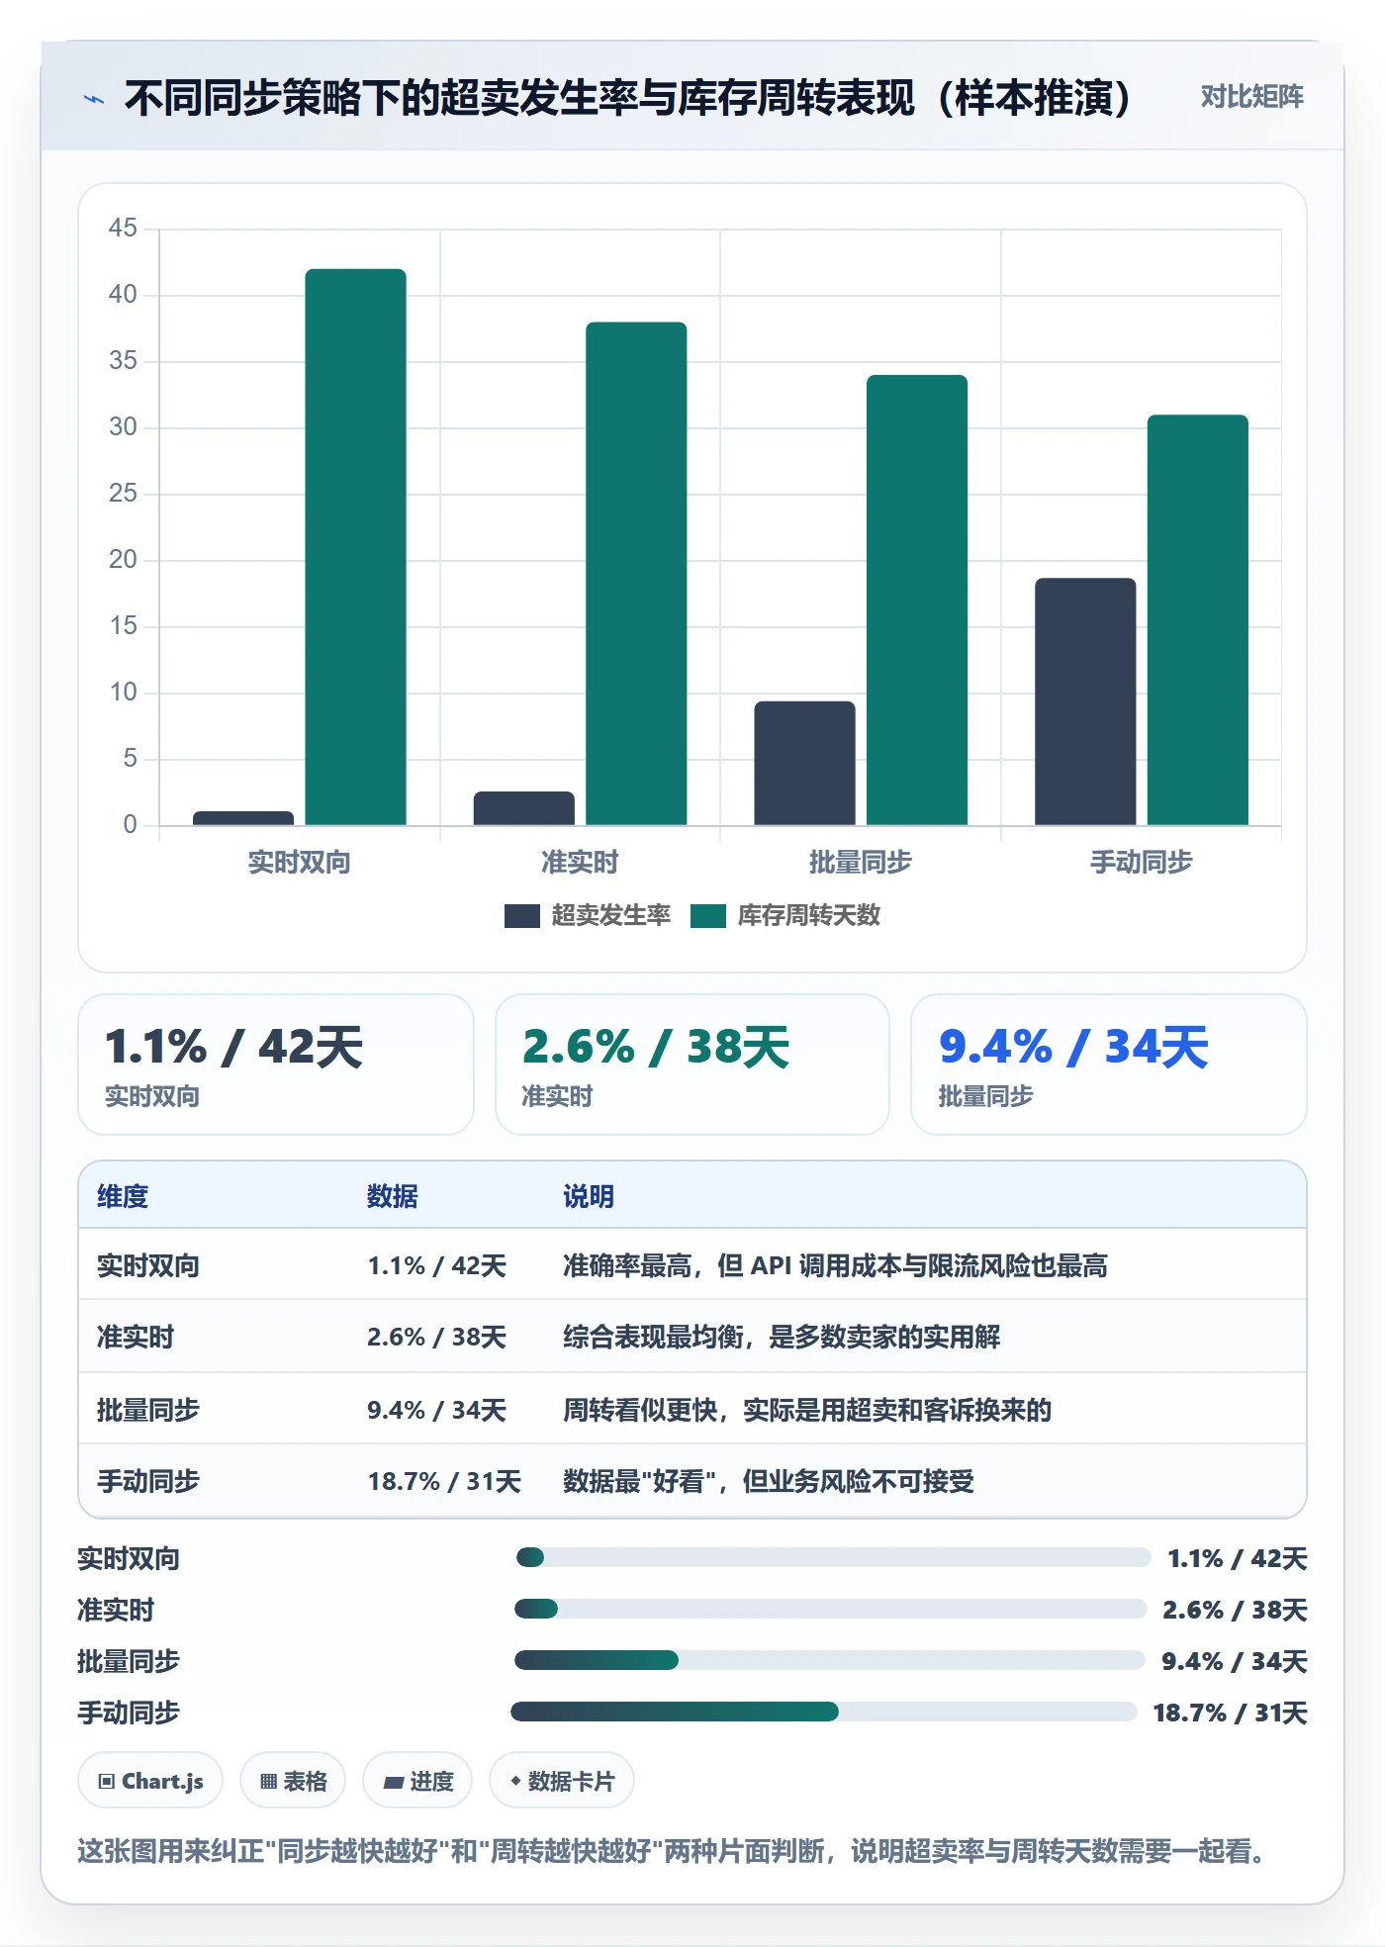Click the bar icon in 进度 chip
Image resolution: width=1385 pixels, height=1947 pixels.
(394, 1783)
